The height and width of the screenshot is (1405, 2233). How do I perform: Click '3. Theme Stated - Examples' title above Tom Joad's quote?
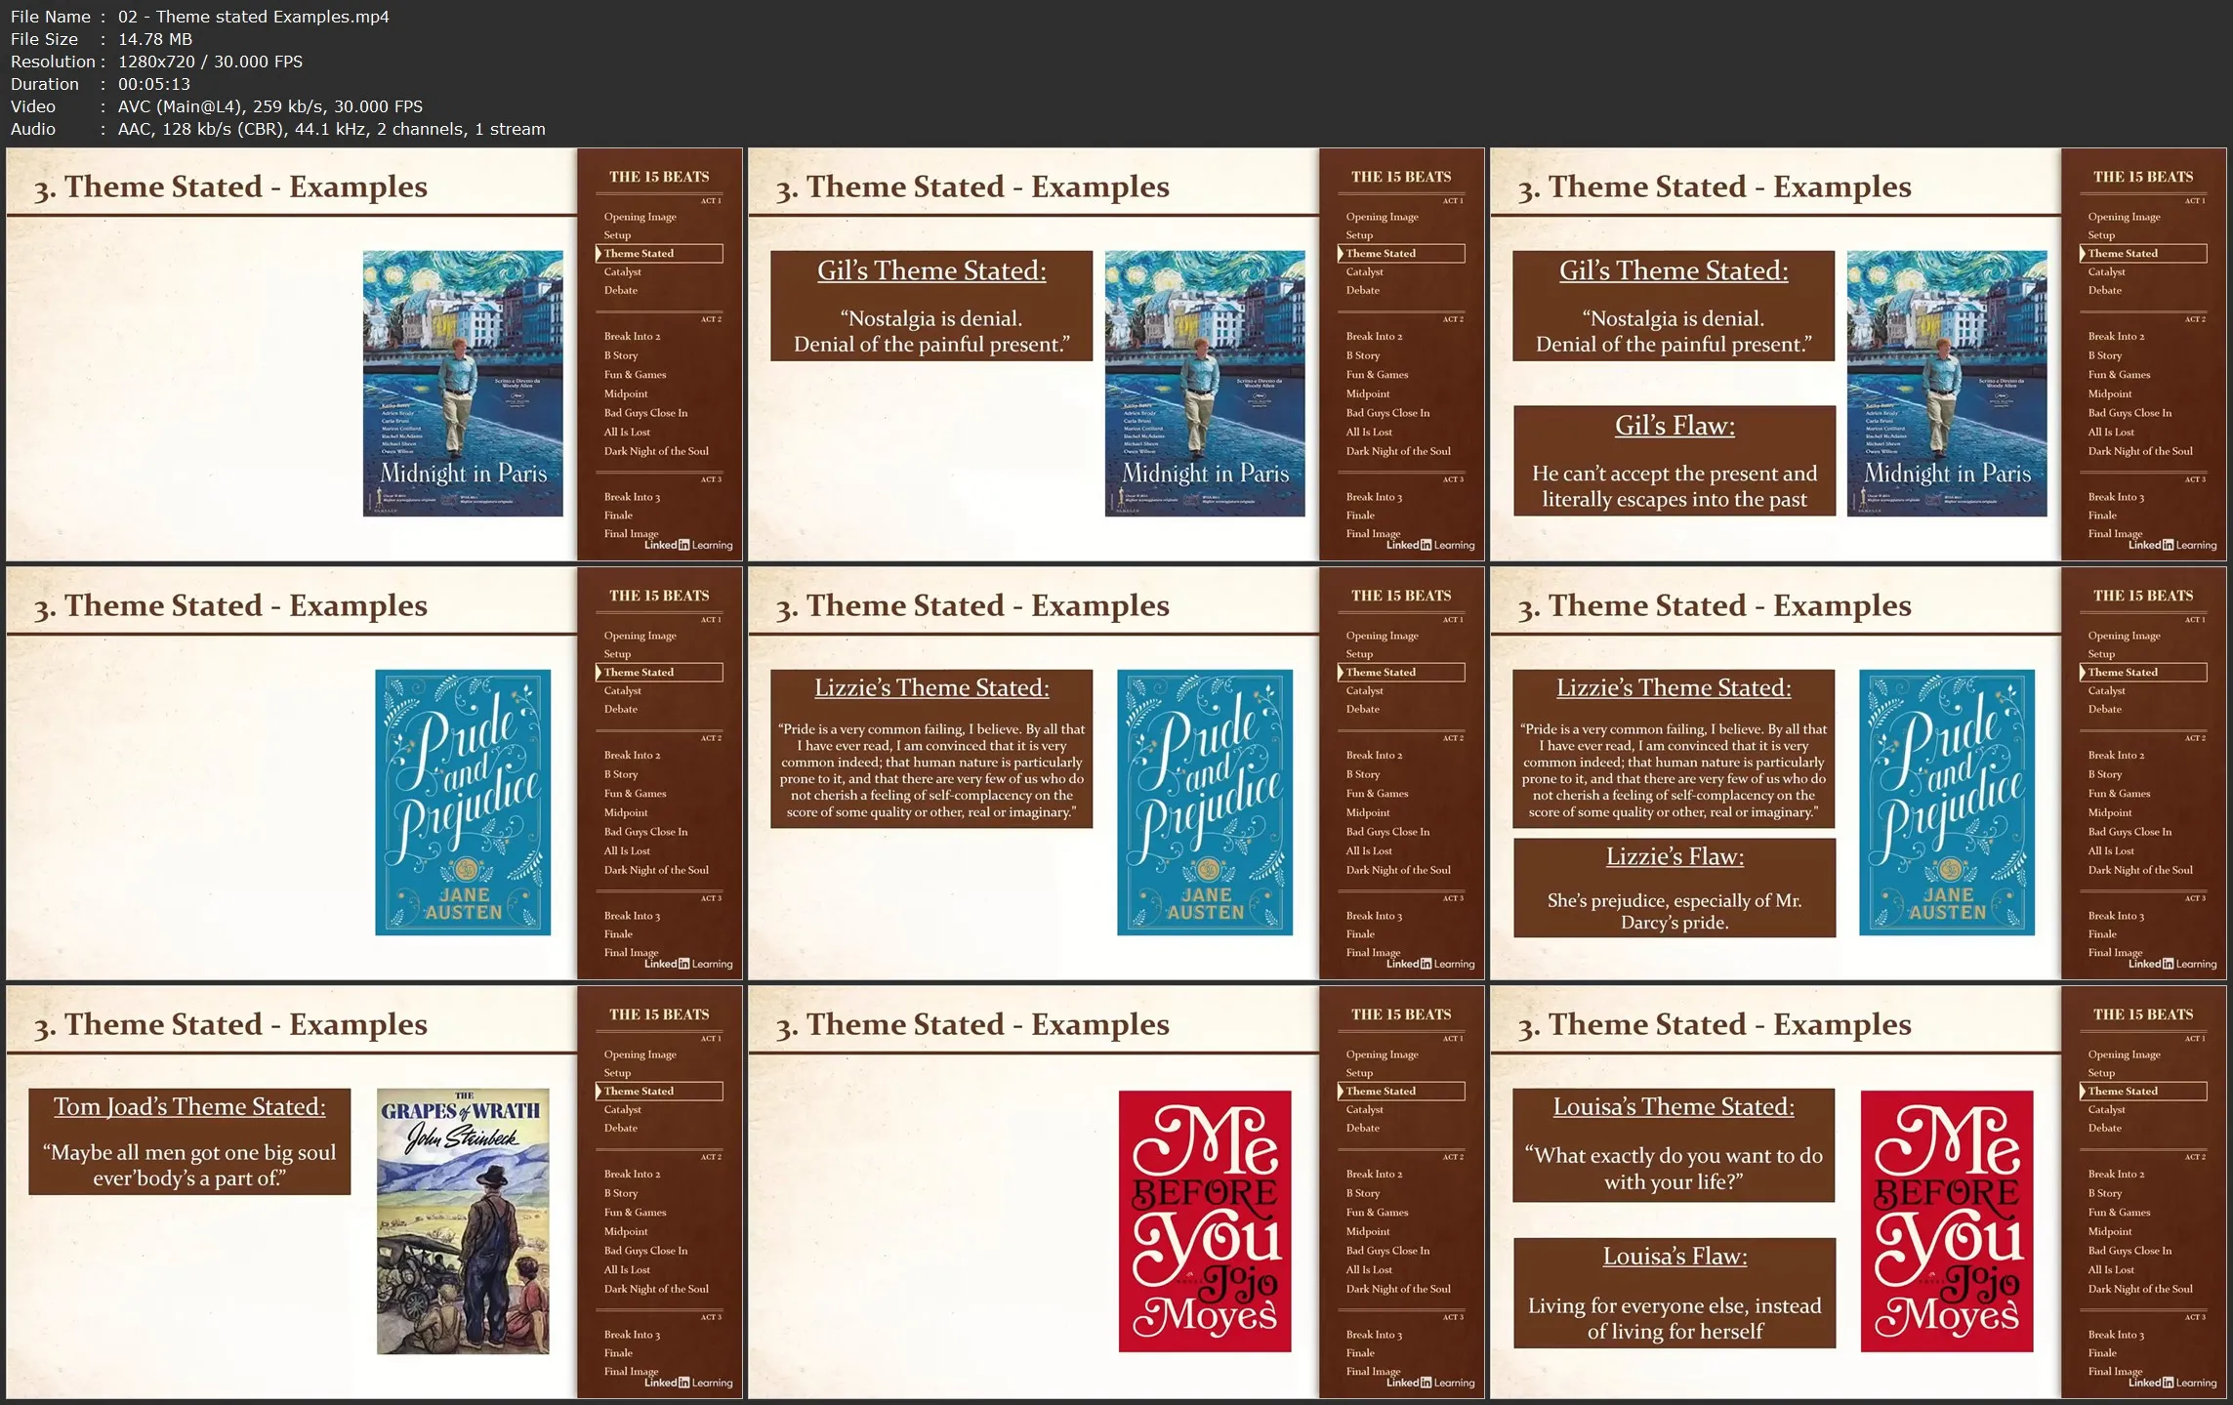[230, 1024]
